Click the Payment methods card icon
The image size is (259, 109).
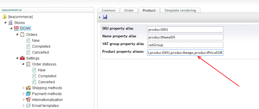(28, 94)
